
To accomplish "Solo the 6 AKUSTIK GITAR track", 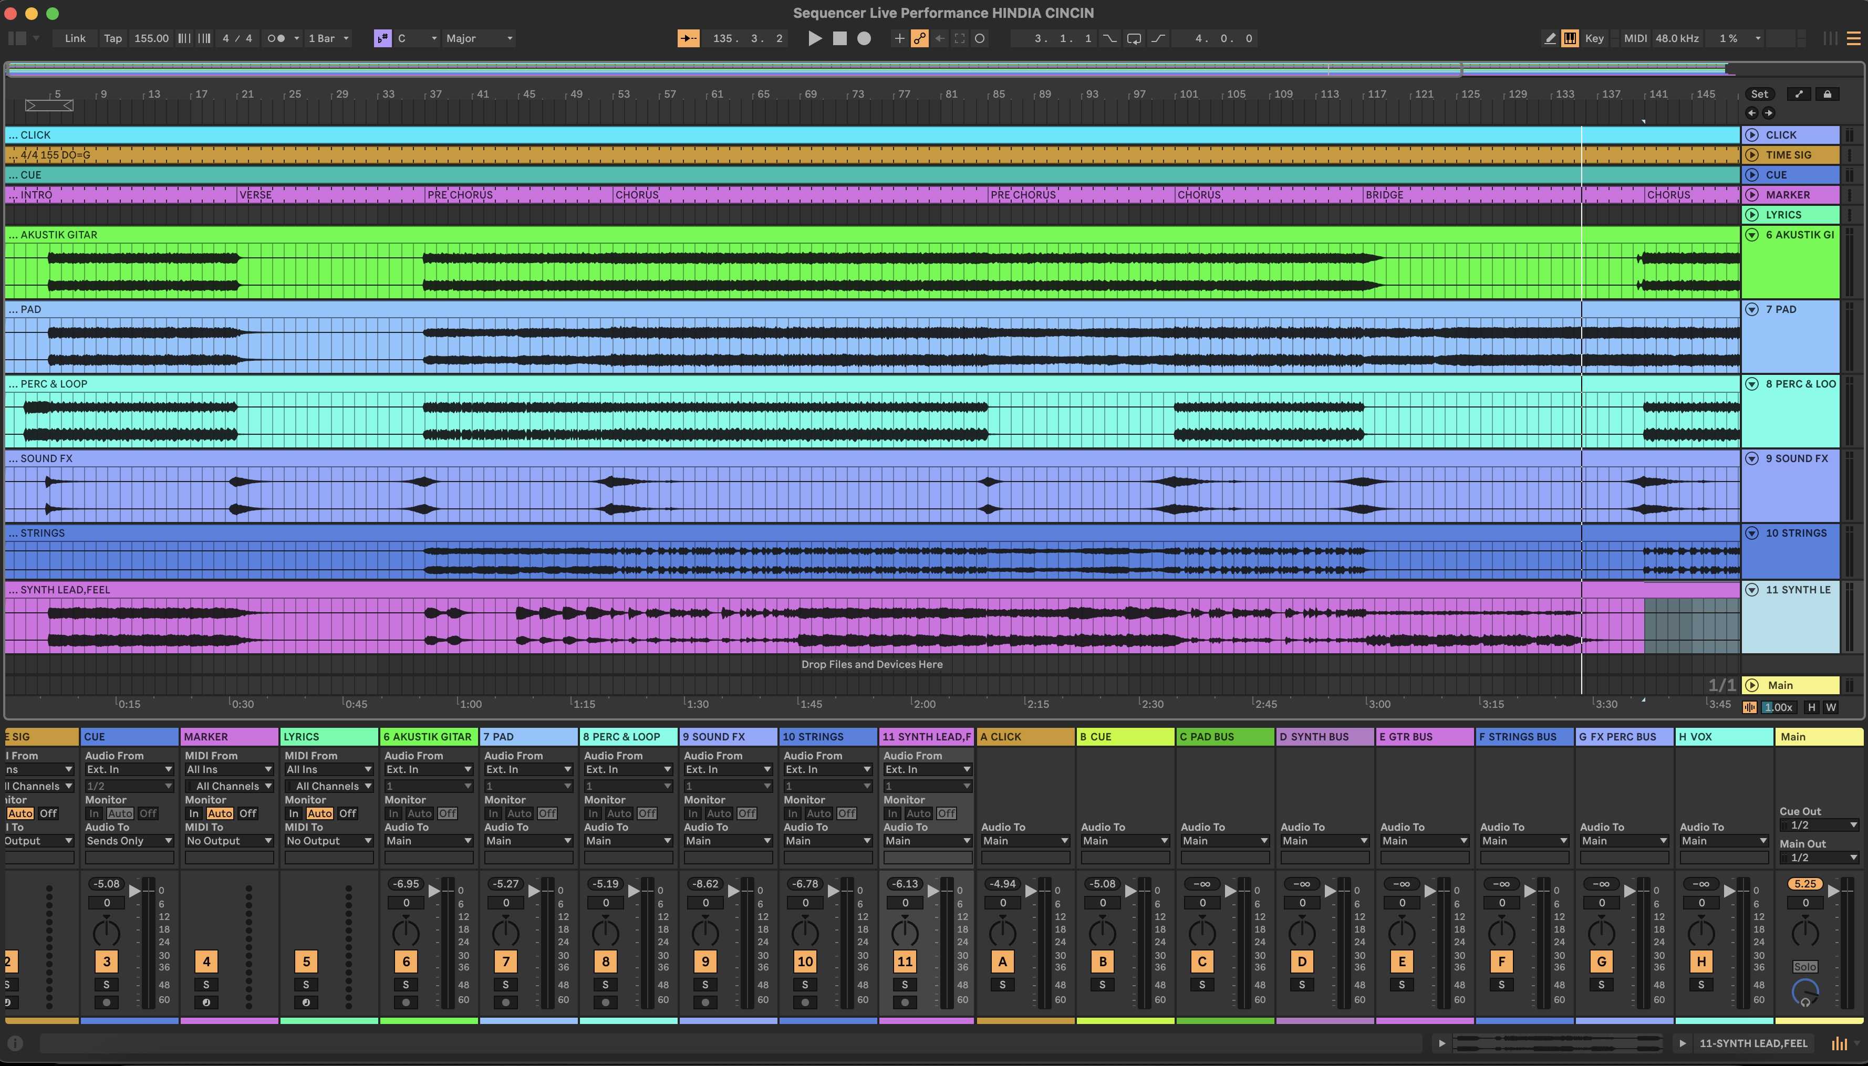I will point(406,985).
